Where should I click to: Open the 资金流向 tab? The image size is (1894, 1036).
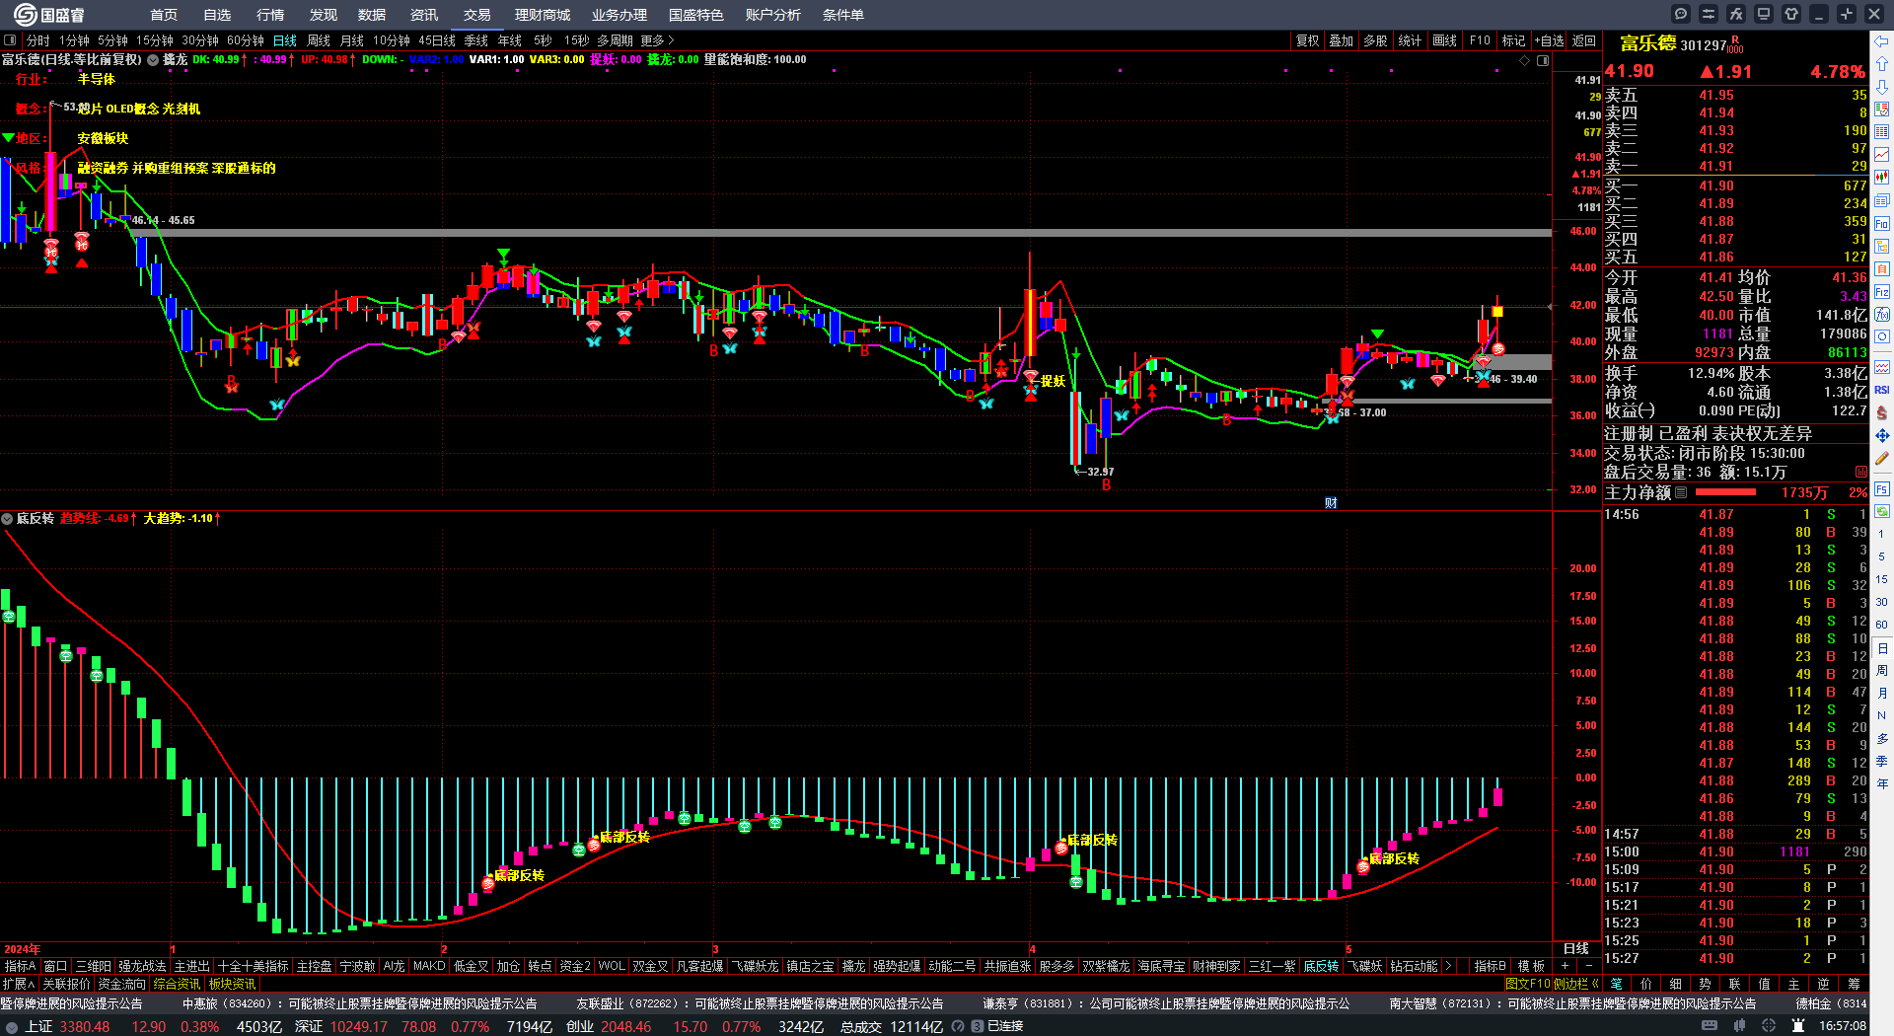point(121,984)
